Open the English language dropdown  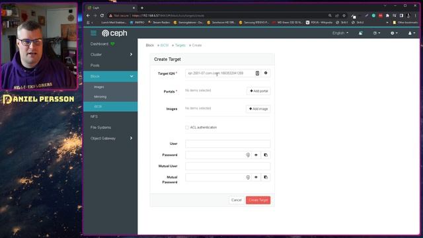click(340, 33)
